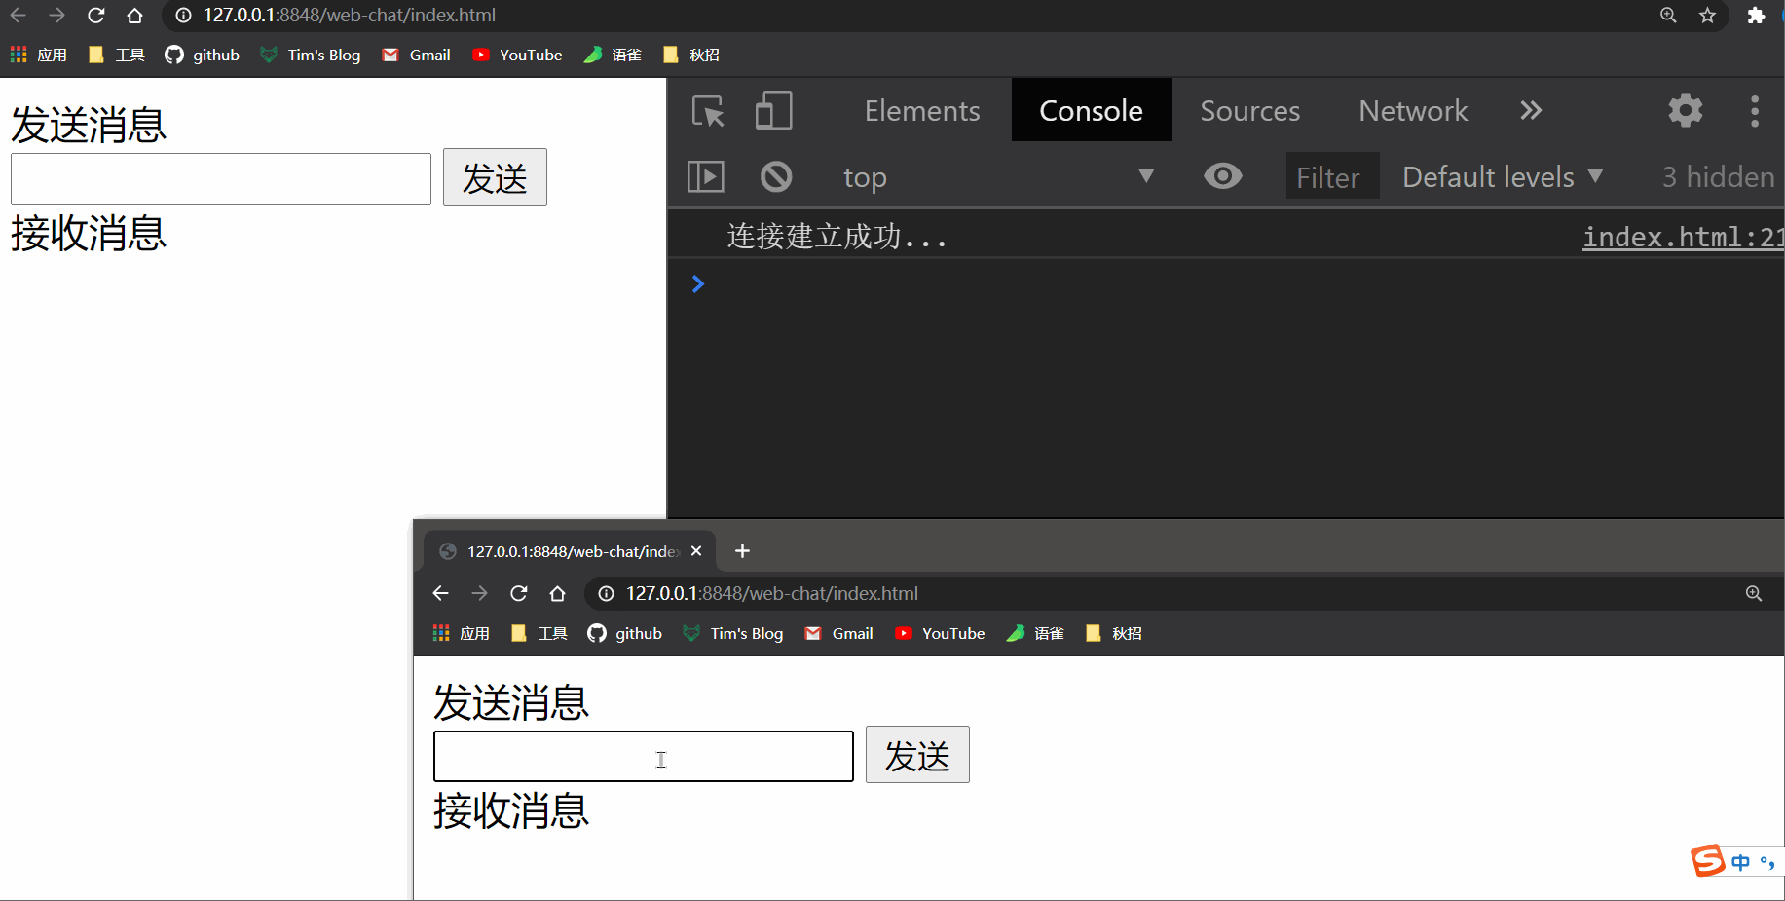
Task: Open the index.html:21 source link
Action: 1682,237
